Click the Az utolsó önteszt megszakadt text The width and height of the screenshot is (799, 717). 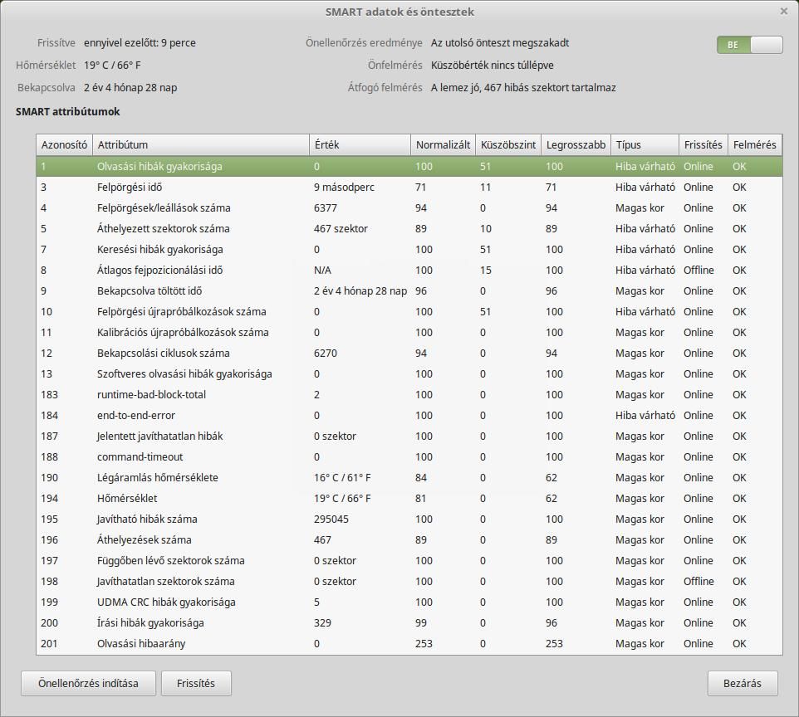(x=500, y=43)
